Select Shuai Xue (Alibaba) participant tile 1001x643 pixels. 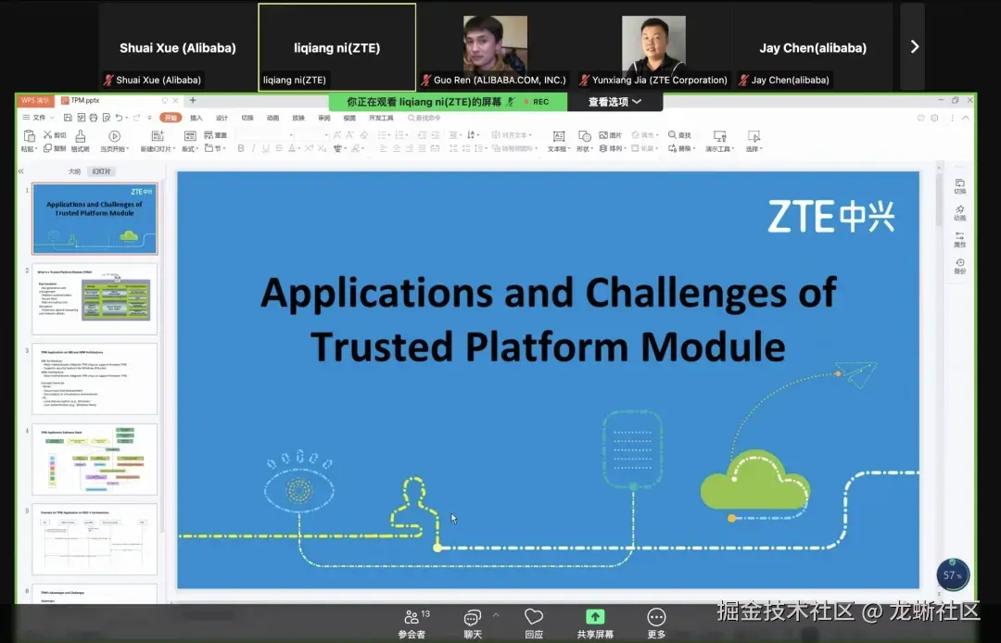click(x=178, y=47)
